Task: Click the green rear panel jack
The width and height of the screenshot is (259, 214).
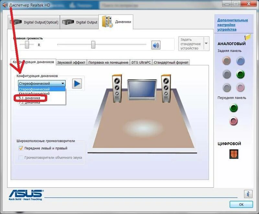Action: [x=240, y=74]
